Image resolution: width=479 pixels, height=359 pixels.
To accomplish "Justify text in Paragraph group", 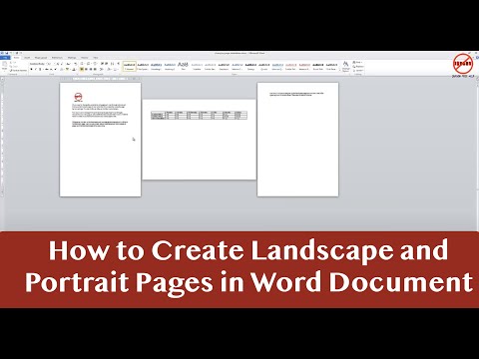I will coord(95,69).
